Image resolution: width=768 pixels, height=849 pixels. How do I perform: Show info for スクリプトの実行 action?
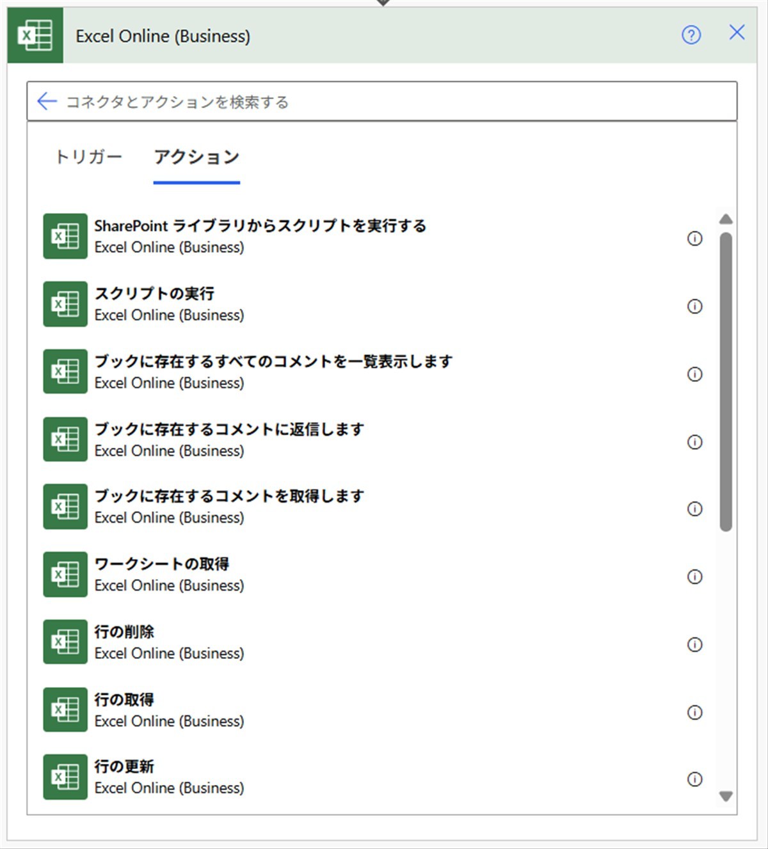coord(694,306)
